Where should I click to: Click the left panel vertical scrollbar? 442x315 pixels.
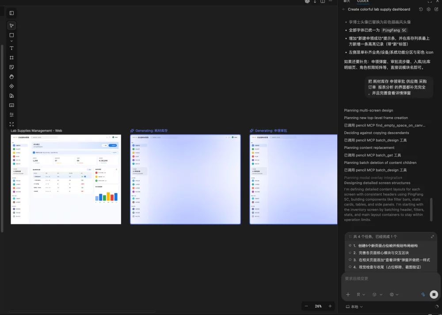tap(2, 138)
